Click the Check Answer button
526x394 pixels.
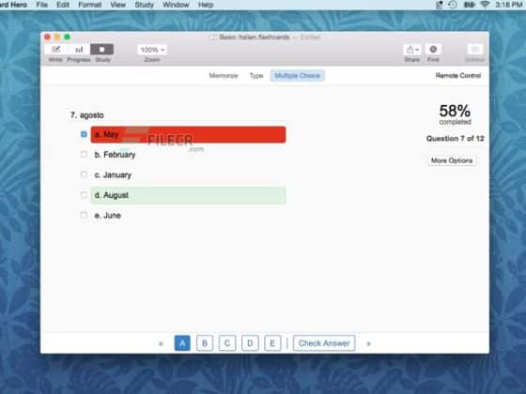(324, 343)
